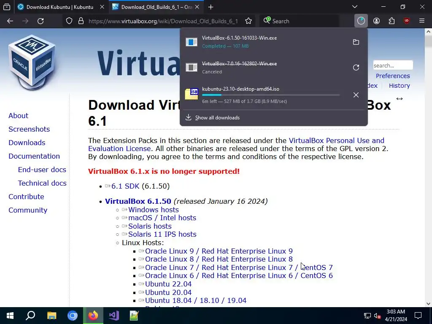Open the Contribute sidebar link
This screenshot has height=324, width=432.
26,197
